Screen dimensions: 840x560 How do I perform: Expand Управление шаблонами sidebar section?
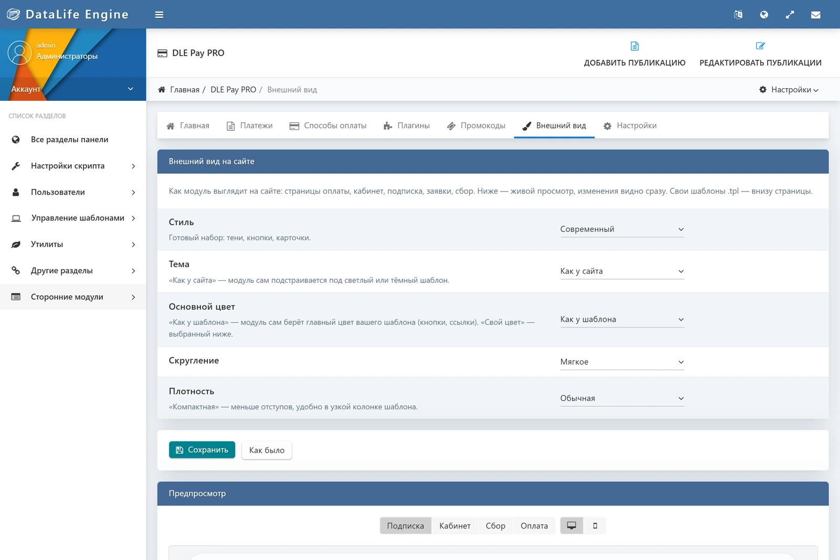coord(73,218)
